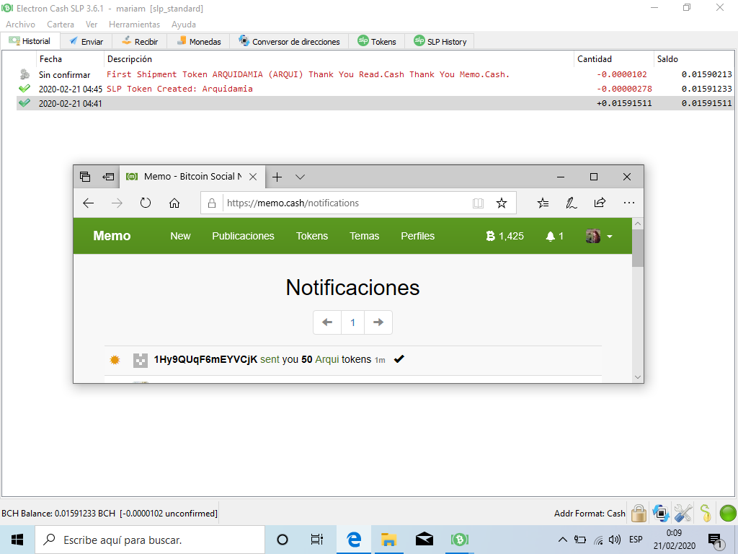This screenshot has width=738, height=554.
Task: Open the Conversor de direcciones tab
Action: pyautogui.click(x=289, y=41)
